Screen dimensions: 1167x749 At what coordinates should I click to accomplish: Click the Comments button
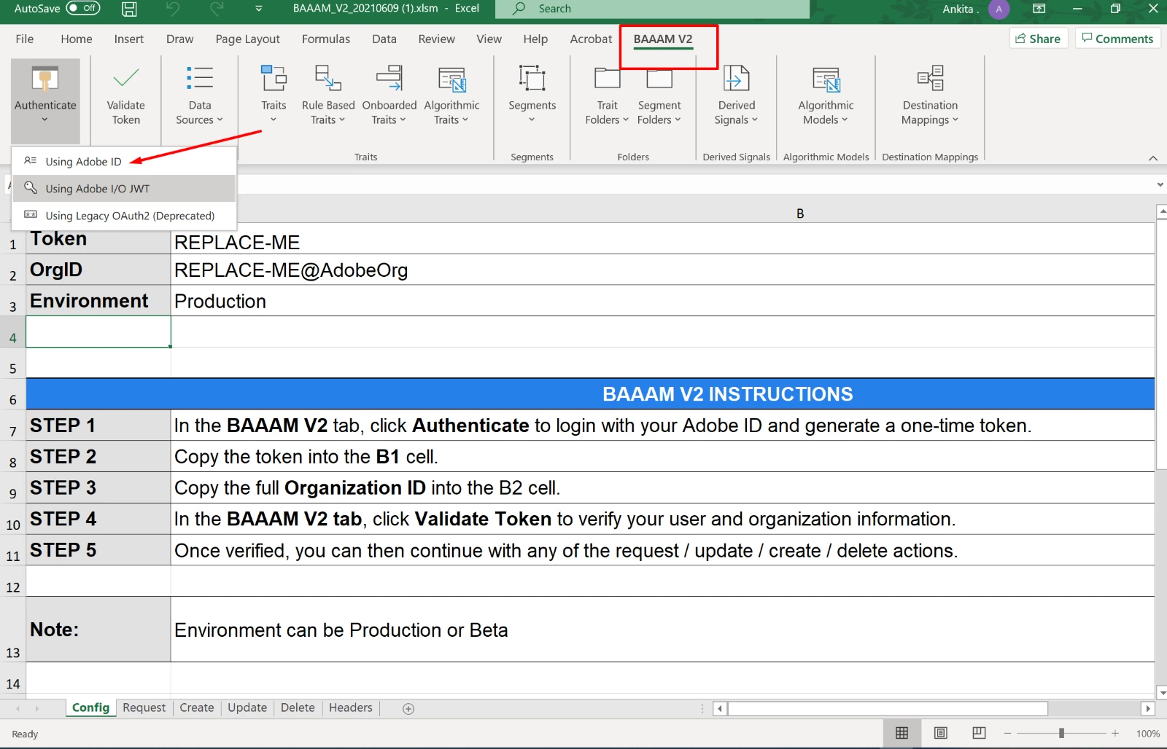pyautogui.click(x=1117, y=39)
